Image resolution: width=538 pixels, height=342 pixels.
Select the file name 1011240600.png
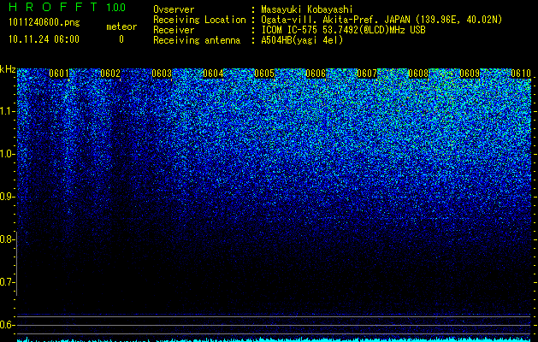[44, 23]
